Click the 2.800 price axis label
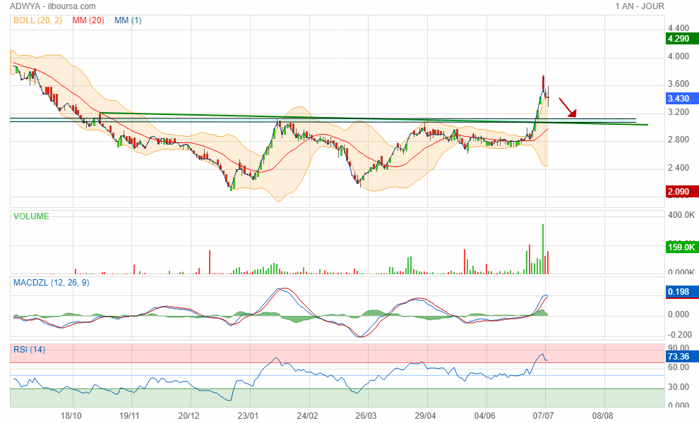Image resolution: width=699 pixels, height=423 pixels. coord(679,140)
